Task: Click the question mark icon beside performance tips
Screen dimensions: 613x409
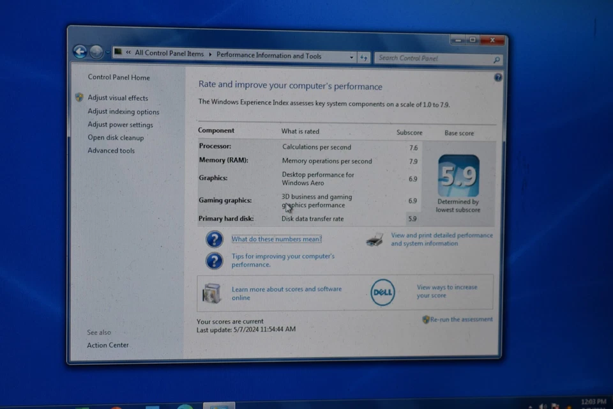Action: tap(214, 260)
